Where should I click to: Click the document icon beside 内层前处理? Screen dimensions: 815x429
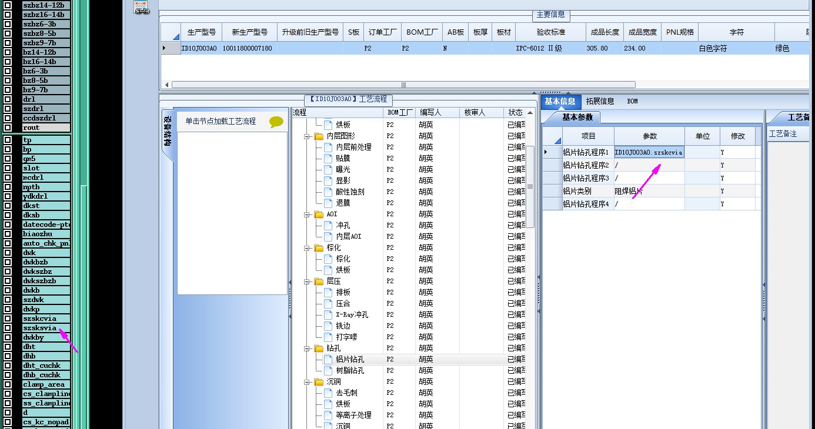coord(328,147)
